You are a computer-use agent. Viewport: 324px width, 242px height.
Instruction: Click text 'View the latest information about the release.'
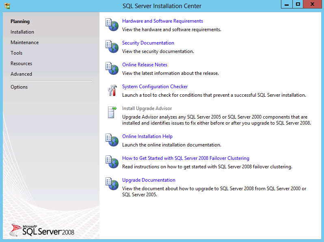[x=171, y=73]
